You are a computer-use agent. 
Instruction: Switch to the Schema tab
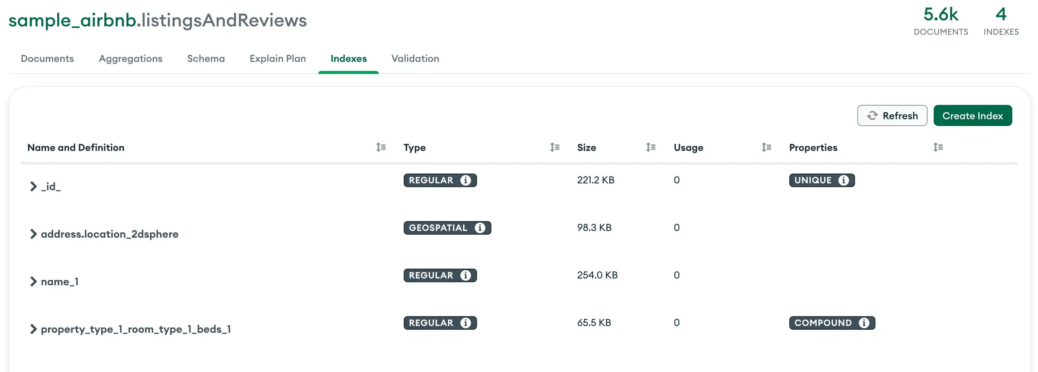[x=206, y=59]
